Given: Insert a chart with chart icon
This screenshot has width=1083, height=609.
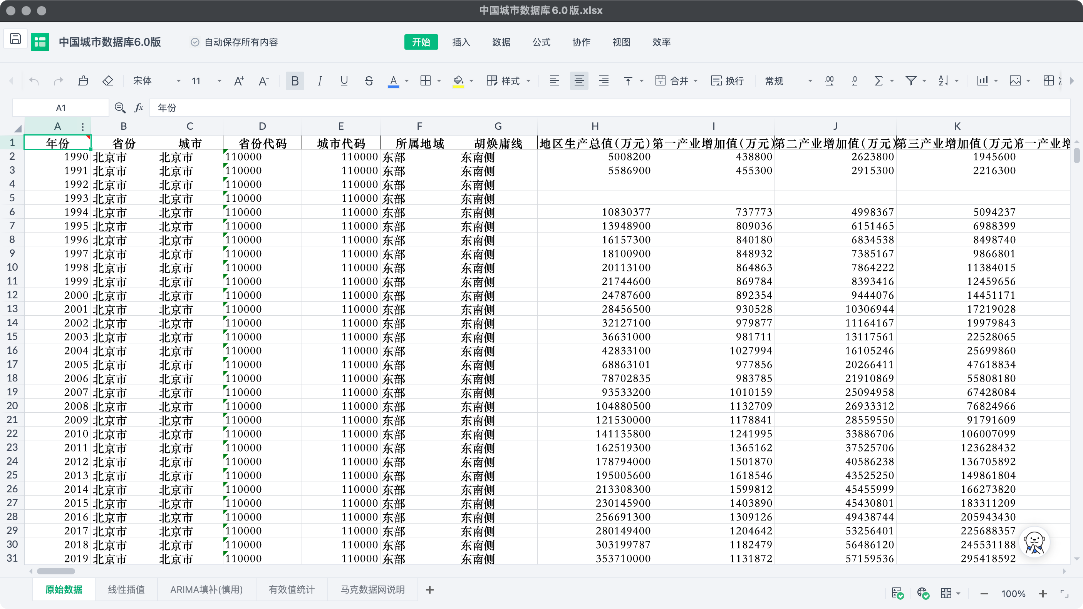Looking at the screenshot, I should (982, 81).
